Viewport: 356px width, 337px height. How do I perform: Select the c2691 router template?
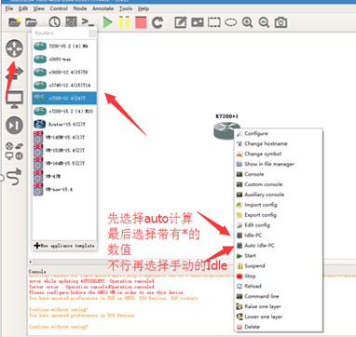(x=64, y=59)
